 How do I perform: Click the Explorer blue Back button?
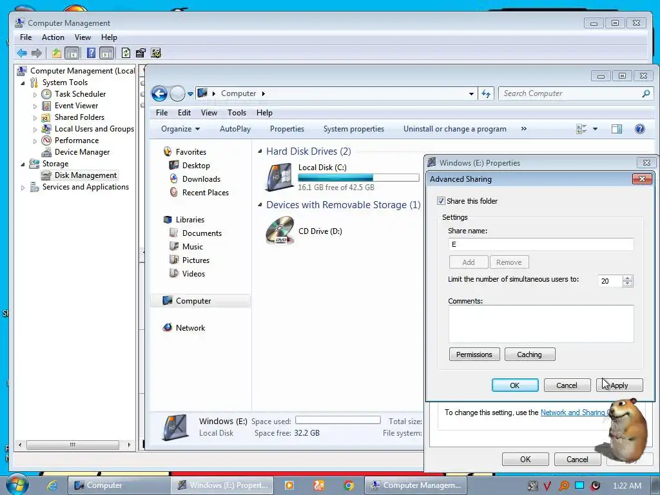160,93
